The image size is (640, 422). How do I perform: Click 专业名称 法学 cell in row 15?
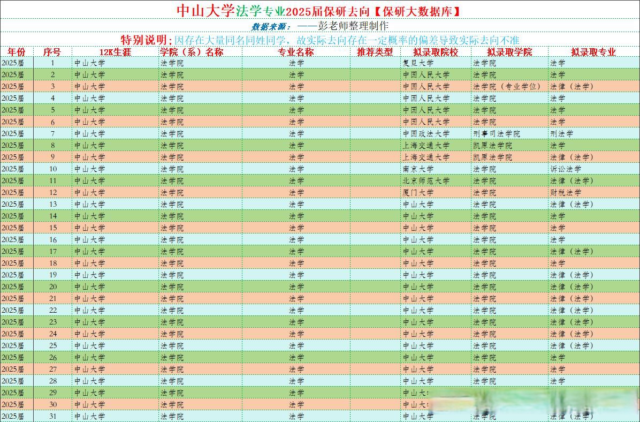[x=297, y=228]
